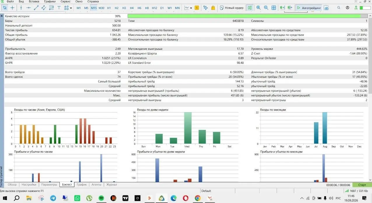Screen dimensions: 372x203
Task: Zoom out on the chart
Action: pyautogui.click(x=266, y=8)
